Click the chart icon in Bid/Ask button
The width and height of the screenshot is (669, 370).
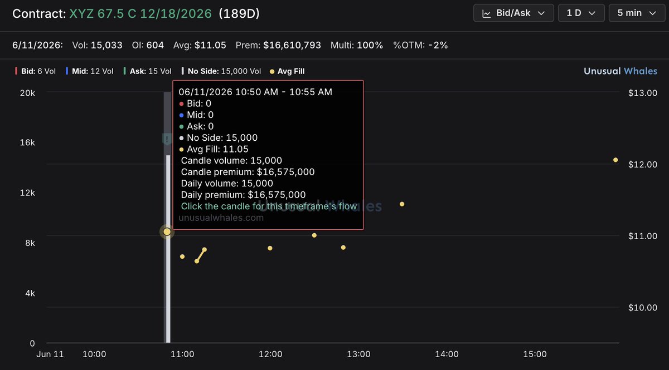[487, 13]
